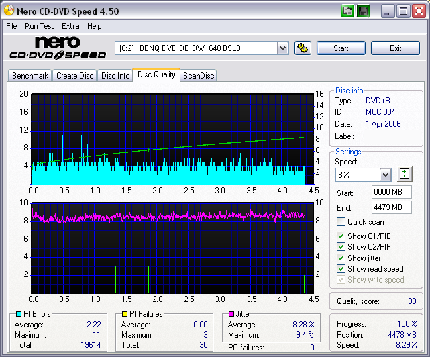This screenshot has height=357, width=430.
Task: Open drive options via the yellow gears icon
Action: point(303,48)
